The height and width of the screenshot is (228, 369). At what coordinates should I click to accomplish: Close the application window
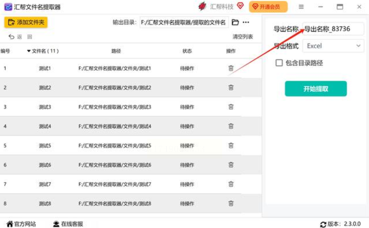click(x=359, y=7)
